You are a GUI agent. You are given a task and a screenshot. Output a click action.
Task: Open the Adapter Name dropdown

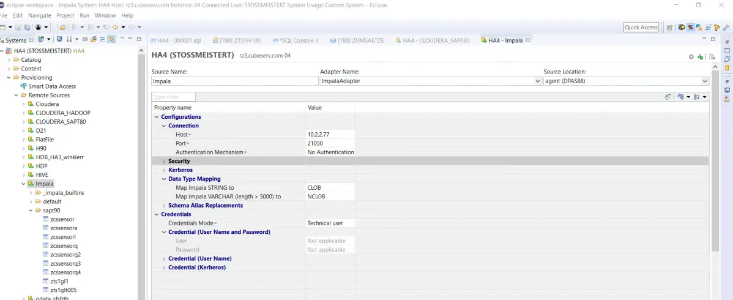click(x=537, y=81)
